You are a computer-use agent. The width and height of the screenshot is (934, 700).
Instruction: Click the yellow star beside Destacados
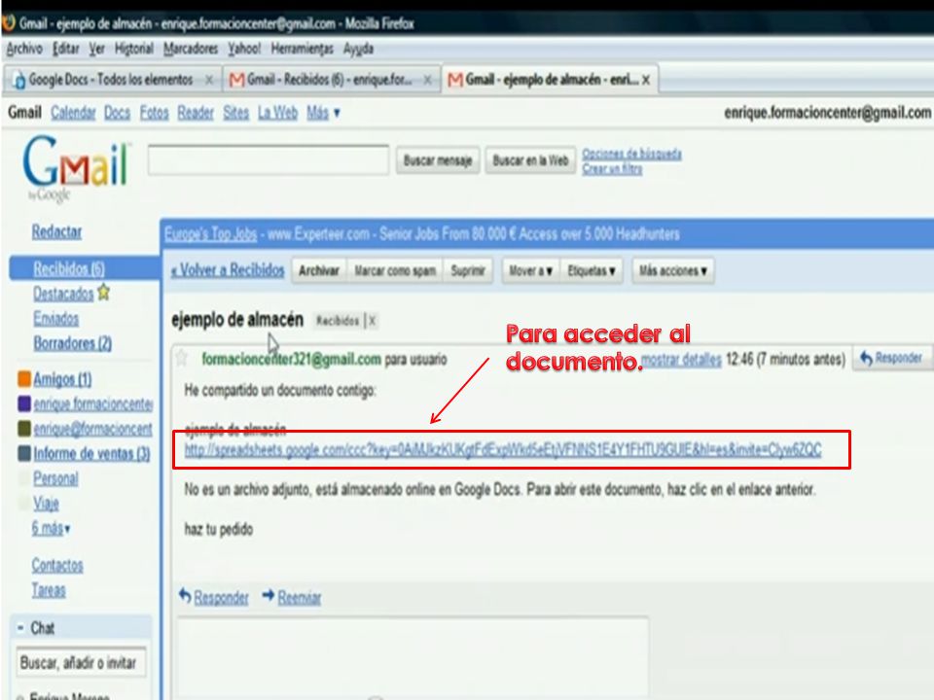click(104, 293)
